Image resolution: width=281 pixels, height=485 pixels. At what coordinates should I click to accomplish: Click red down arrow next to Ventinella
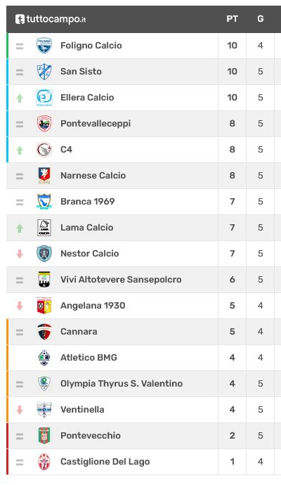(x=20, y=410)
